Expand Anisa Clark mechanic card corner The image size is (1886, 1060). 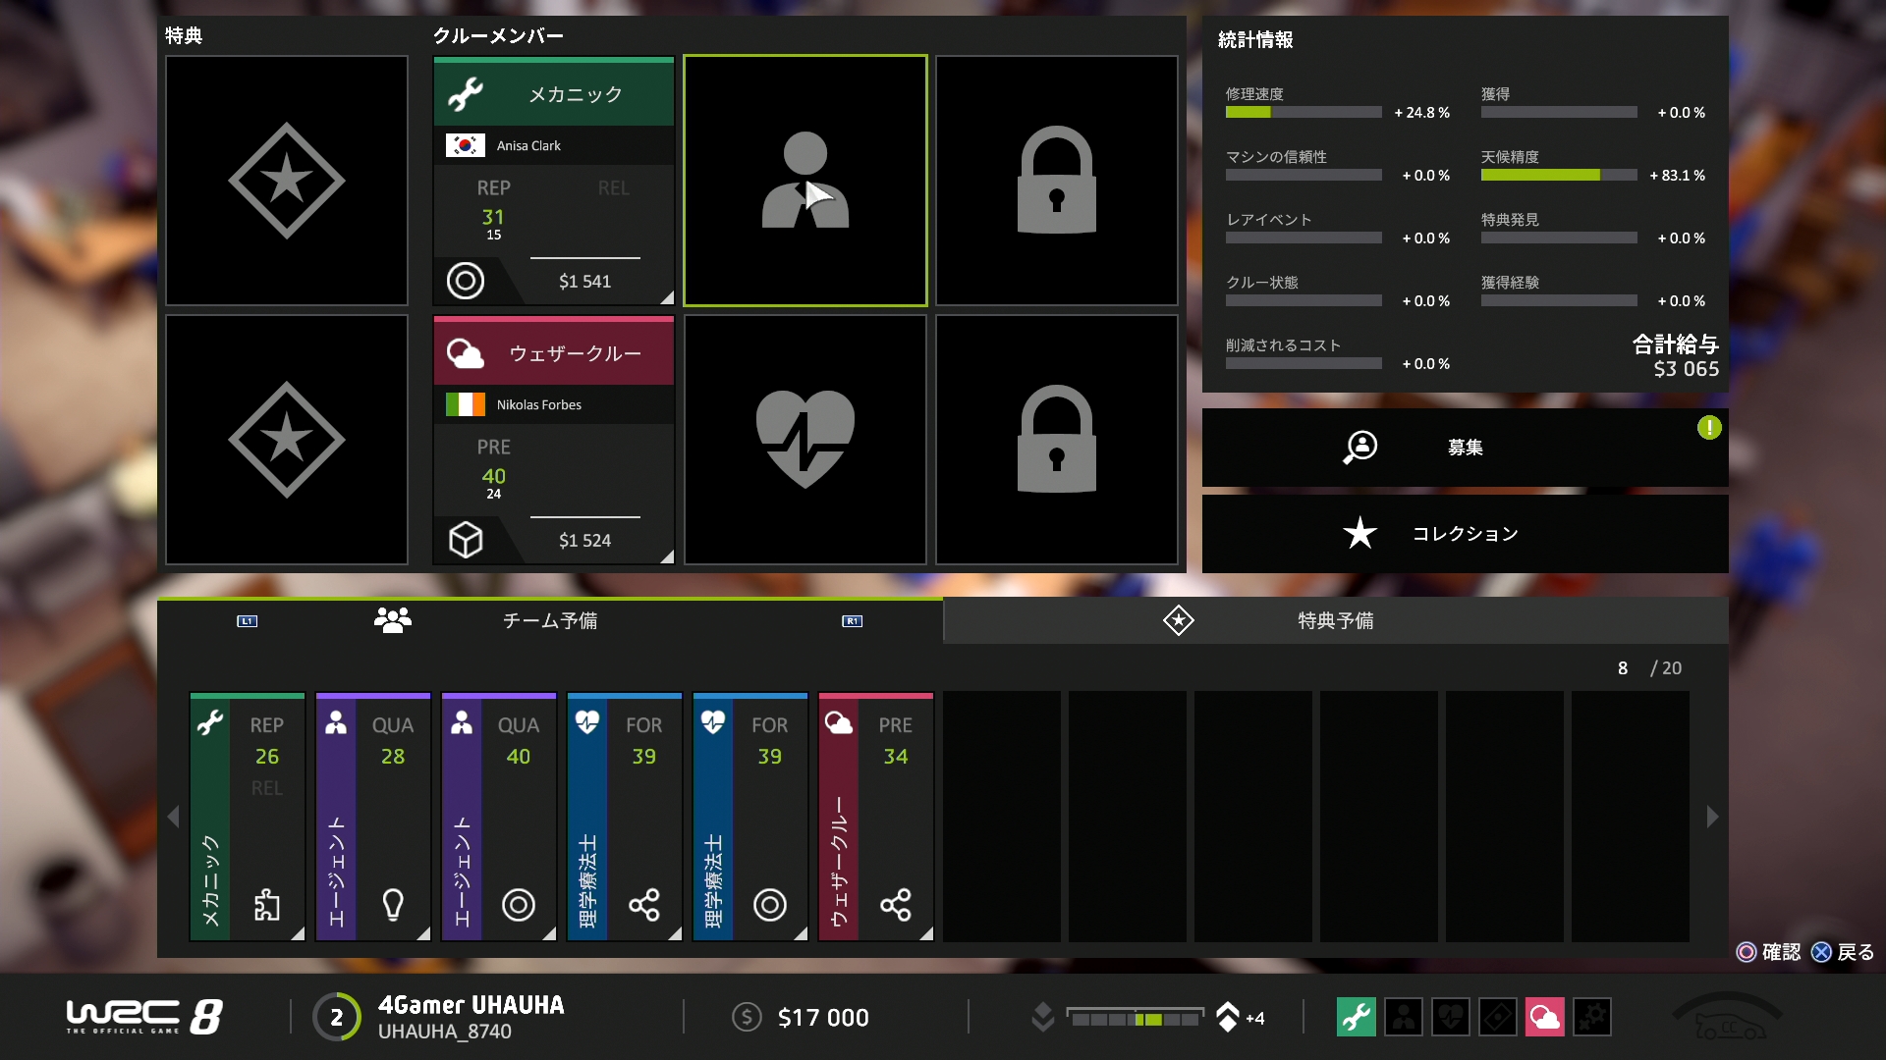(666, 297)
